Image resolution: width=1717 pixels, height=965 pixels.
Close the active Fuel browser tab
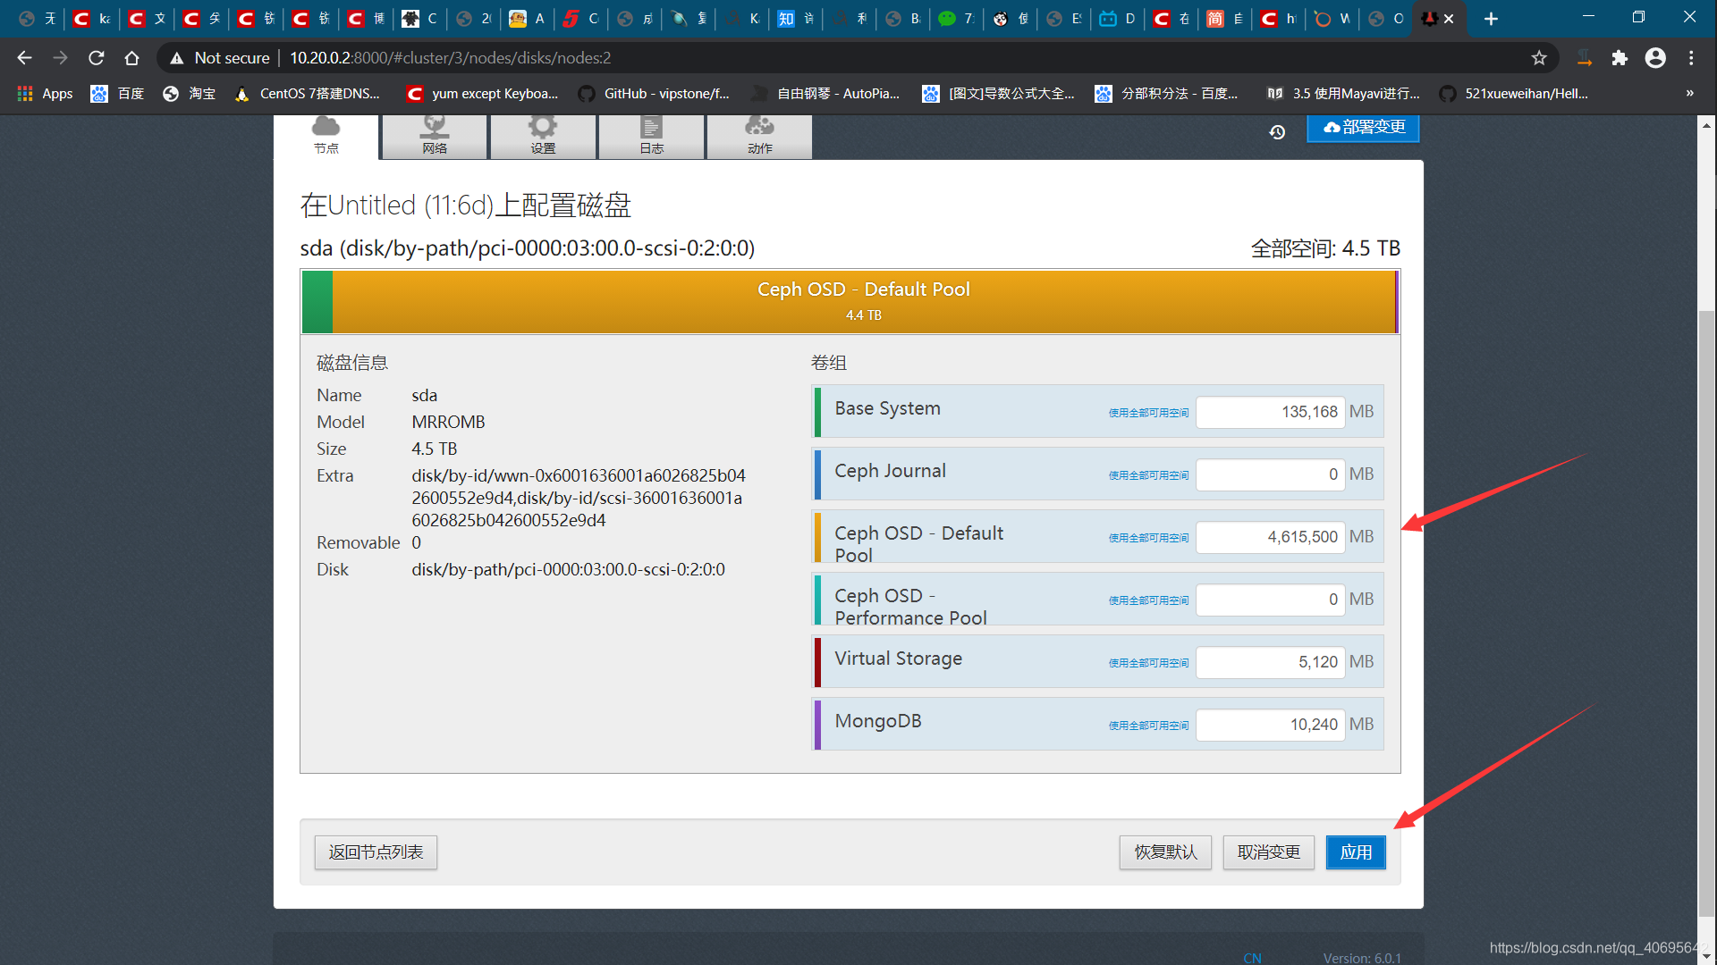click(x=1449, y=19)
